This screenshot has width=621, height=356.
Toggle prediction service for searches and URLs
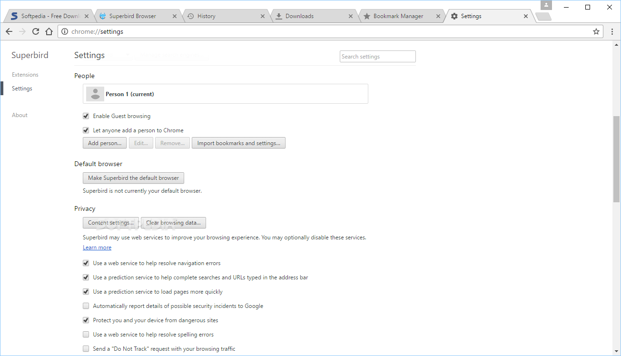coord(86,277)
